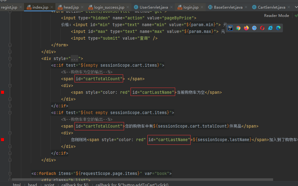Expand folded div style="..." region
The height and width of the screenshot is (186, 298).
pyautogui.click(x=10, y=58)
